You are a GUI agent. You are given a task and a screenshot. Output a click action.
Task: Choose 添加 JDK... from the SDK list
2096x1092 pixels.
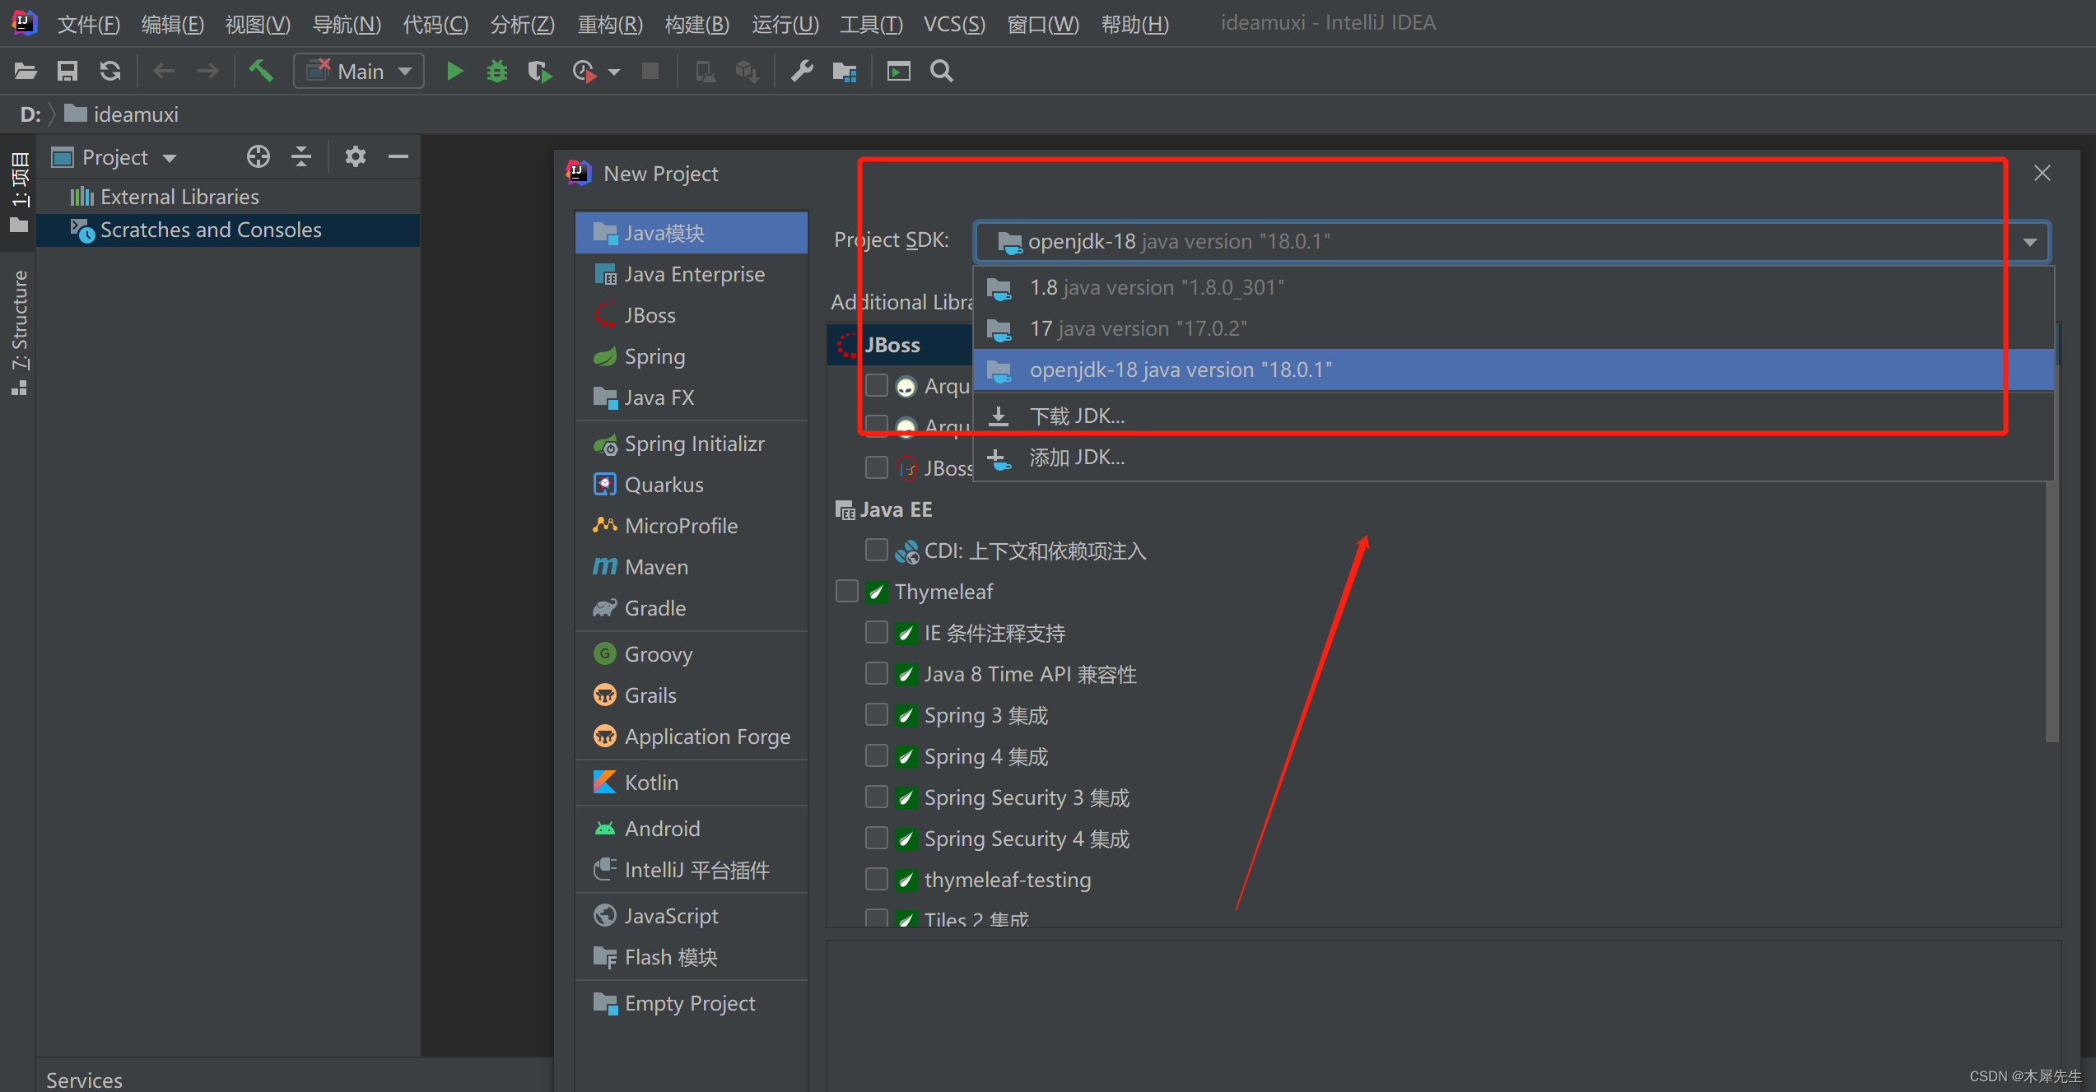[x=1076, y=458]
